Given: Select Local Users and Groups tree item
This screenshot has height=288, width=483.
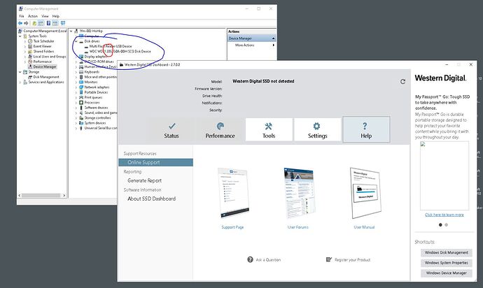Looking at the screenshot, I should 50,57.
